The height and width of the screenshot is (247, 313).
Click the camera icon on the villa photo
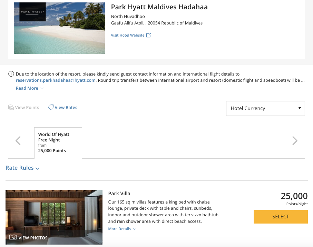pyautogui.click(x=13, y=237)
